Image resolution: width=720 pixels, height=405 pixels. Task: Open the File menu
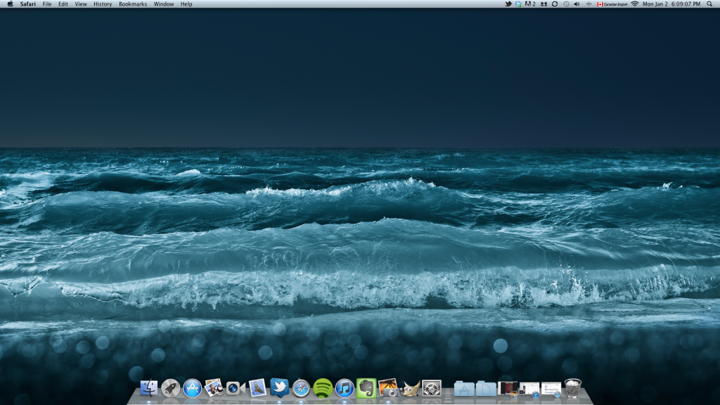[x=47, y=4]
